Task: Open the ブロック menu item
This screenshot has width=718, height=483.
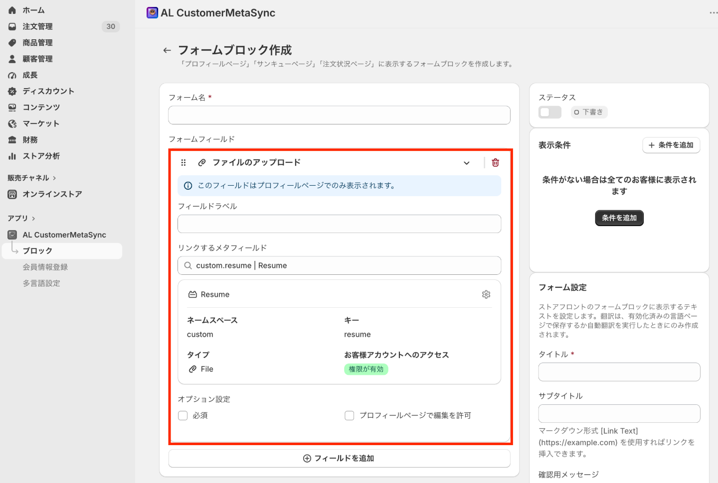Action: [62, 251]
